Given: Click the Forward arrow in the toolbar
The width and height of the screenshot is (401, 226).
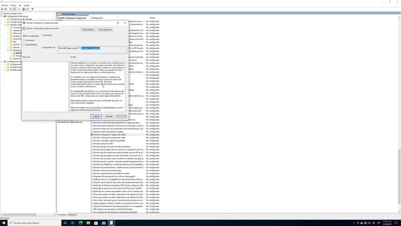Looking at the screenshot, I should click(x=6, y=9).
